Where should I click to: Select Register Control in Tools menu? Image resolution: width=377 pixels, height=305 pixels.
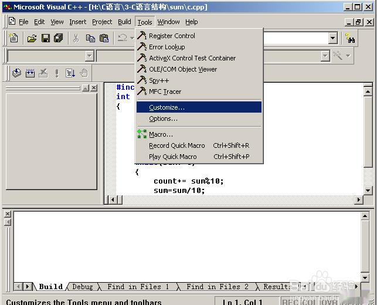[199, 36]
